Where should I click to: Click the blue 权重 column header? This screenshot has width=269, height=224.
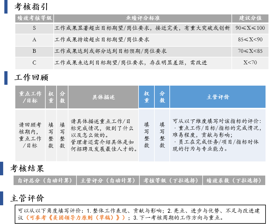[x=147, y=97]
